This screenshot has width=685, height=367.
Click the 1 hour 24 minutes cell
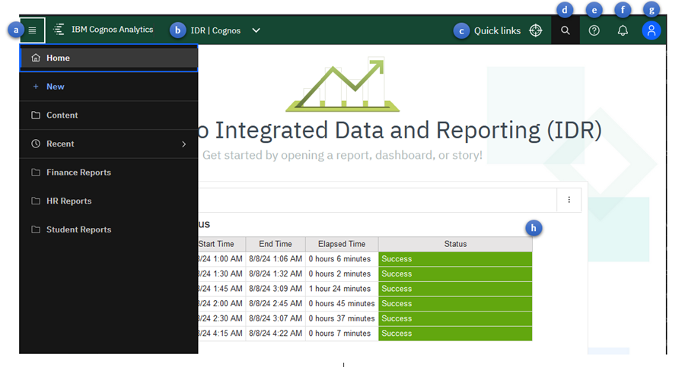(x=342, y=289)
